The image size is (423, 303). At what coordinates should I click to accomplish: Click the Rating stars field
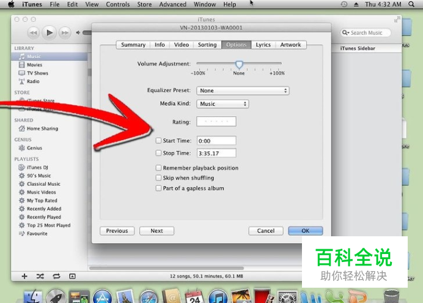[216, 122]
